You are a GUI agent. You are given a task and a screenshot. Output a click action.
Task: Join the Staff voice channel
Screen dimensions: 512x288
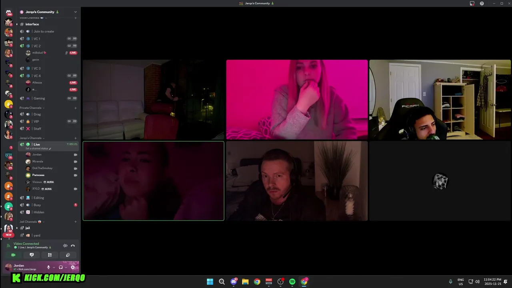(x=48, y=128)
